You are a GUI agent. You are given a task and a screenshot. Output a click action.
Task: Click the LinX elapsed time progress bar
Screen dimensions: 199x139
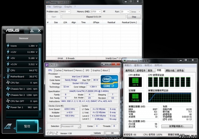click(x=94, y=17)
